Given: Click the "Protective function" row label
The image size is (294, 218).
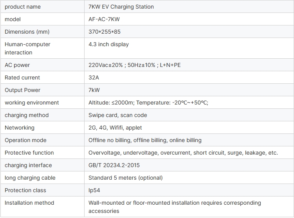Looking at the screenshot, I should tap(29, 153).
